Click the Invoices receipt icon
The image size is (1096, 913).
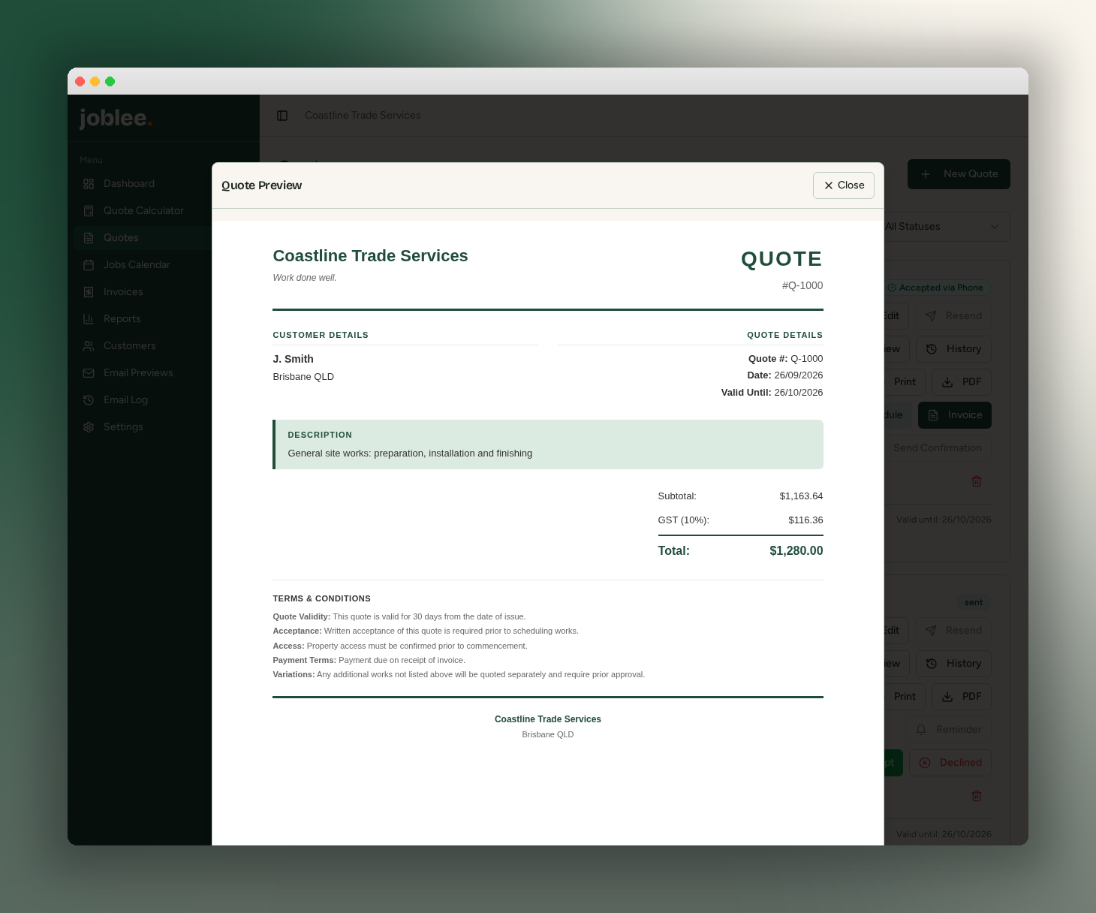point(89,292)
